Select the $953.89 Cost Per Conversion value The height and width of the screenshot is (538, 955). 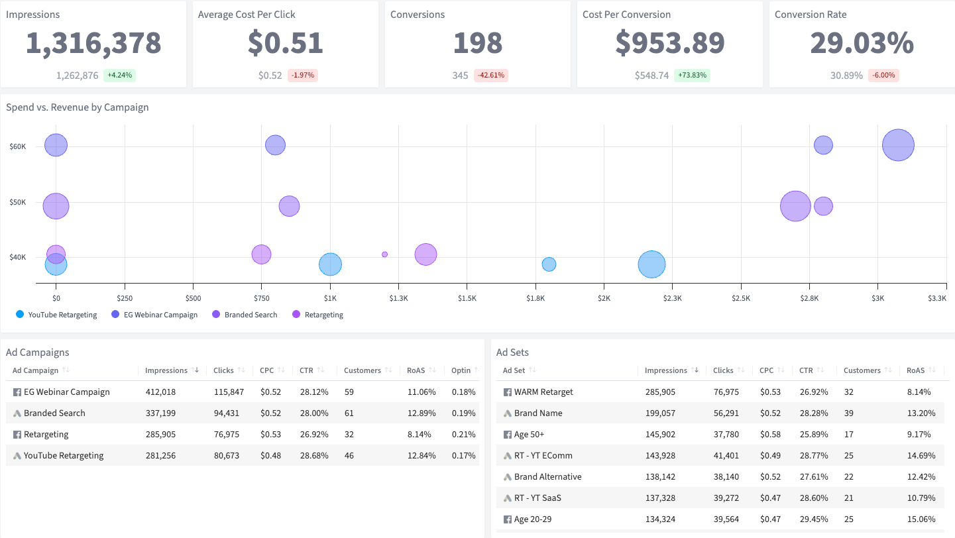pos(670,43)
